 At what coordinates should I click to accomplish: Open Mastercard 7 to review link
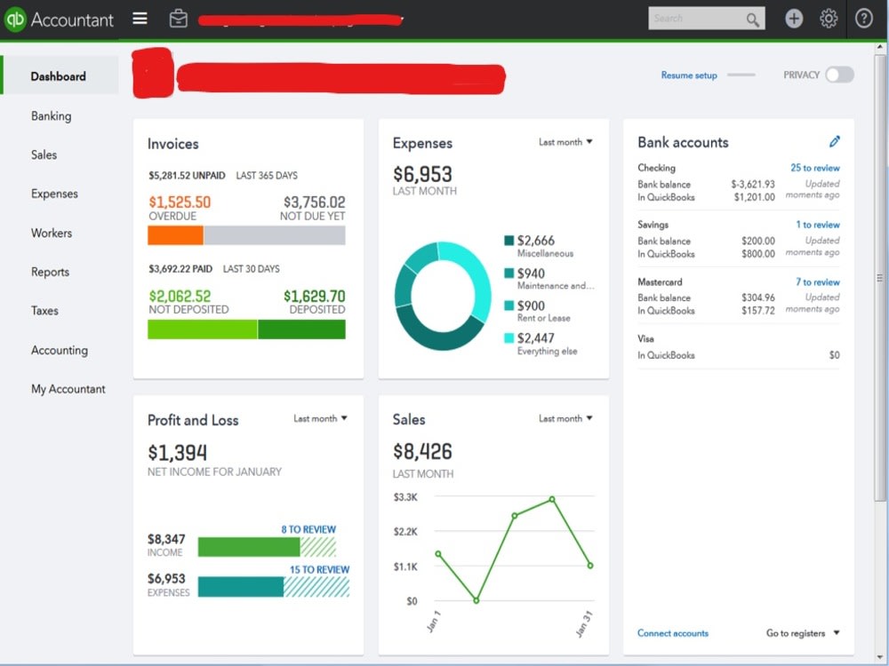(818, 281)
